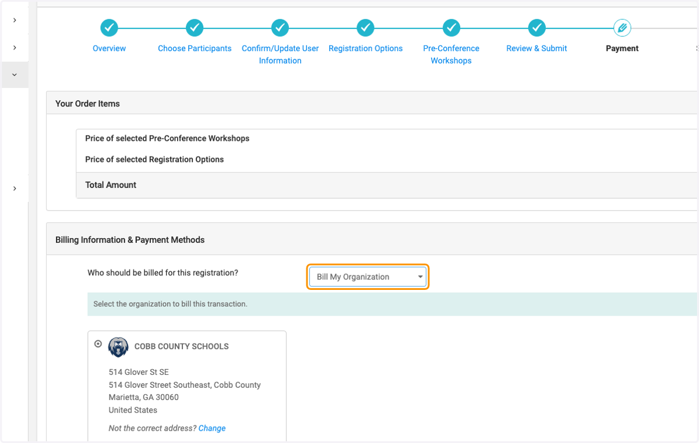Click the Choose Participants checkmark circle

tap(195, 27)
